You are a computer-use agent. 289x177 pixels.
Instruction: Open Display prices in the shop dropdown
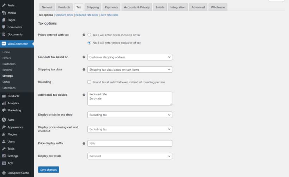(x=130, y=115)
